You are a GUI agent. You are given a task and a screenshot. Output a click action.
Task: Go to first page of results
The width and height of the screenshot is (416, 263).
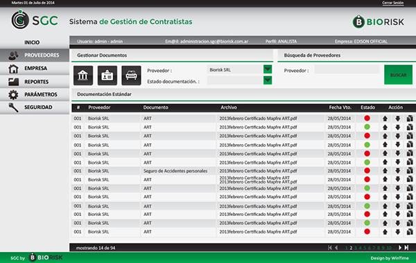329,248
